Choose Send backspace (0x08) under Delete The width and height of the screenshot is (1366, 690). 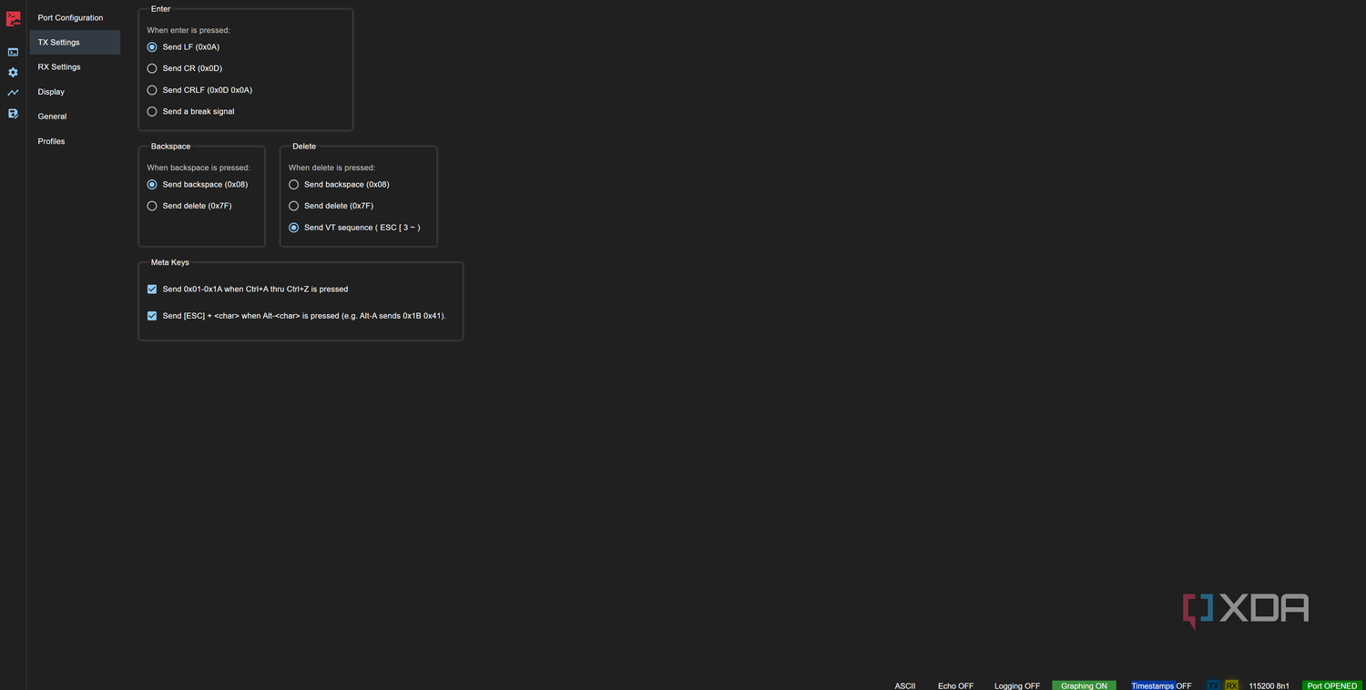pyautogui.click(x=293, y=184)
